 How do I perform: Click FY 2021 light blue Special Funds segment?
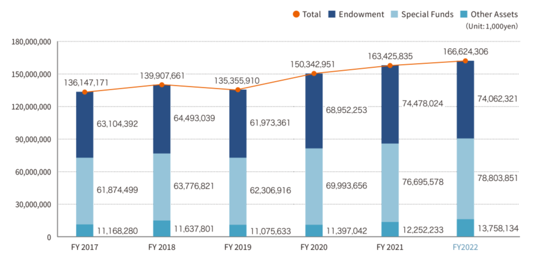coord(390,183)
